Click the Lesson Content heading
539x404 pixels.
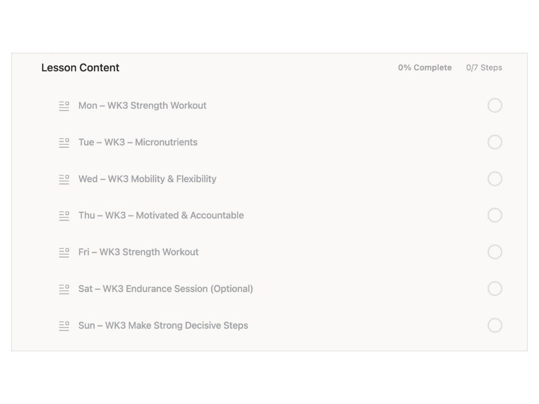point(80,68)
